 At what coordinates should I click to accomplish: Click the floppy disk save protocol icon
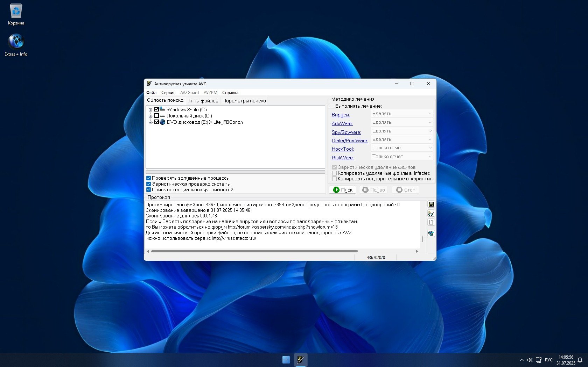point(431,204)
